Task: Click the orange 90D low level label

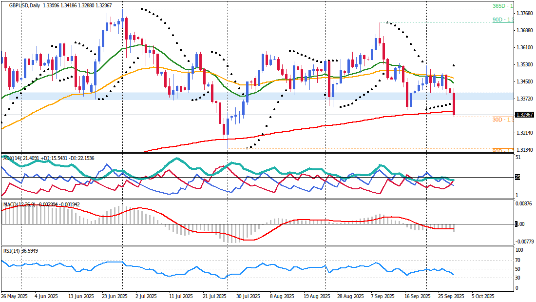Action: click(x=503, y=151)
